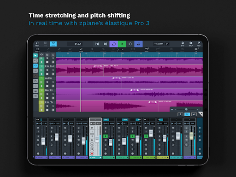
Task: Select the XL mixer size tab
Action: (194, 114)
